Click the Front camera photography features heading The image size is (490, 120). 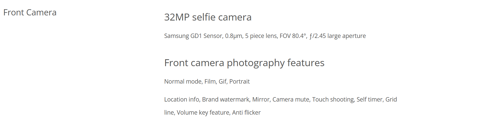pos(244,63)
